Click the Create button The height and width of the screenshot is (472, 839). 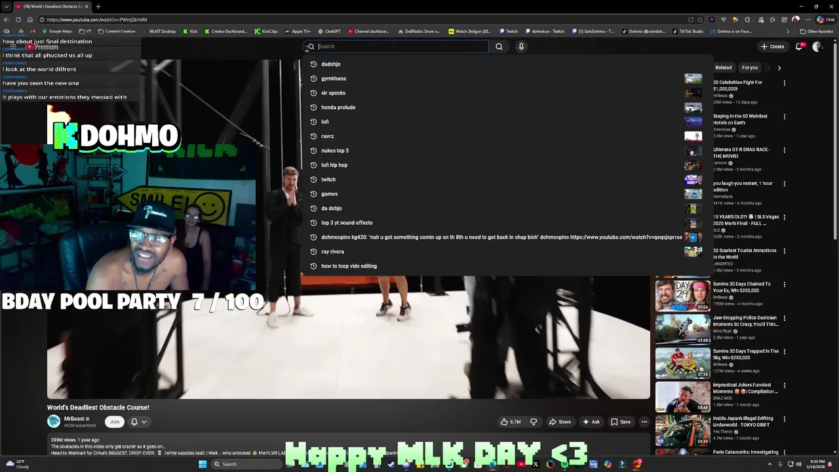(772, 47)
